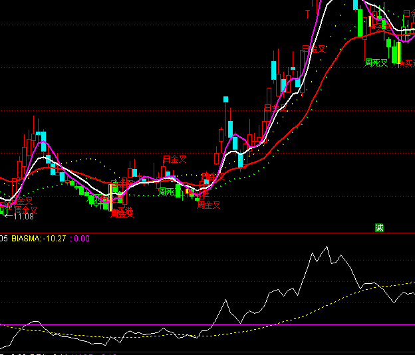
Task: Click the highest peak of the white BIAS line
Action: coord(326,247)
